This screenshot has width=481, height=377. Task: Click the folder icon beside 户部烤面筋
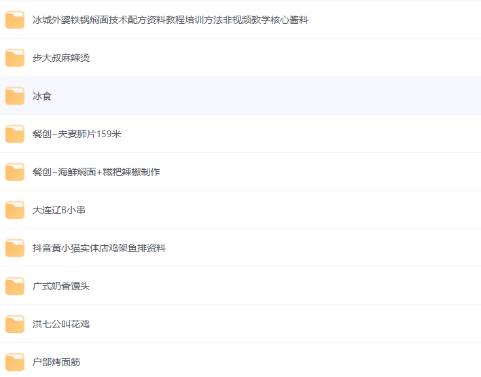tap(15, 363)
